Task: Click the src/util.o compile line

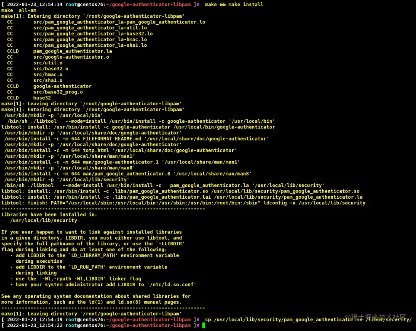Action: [x=35, y=63]
